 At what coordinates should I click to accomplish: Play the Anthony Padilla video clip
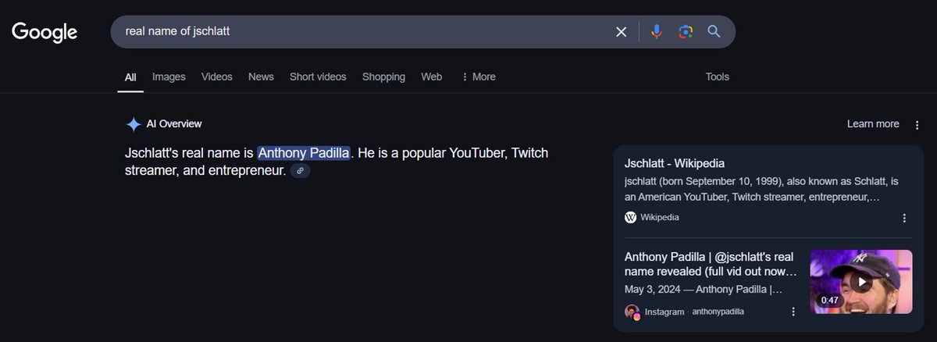click(860, 282)
